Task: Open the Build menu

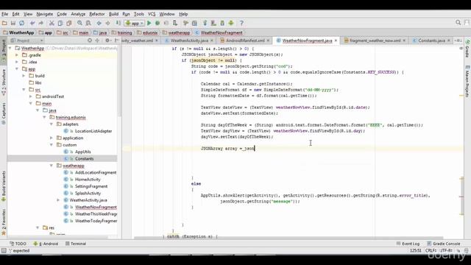Action: (x=113, y=14)
